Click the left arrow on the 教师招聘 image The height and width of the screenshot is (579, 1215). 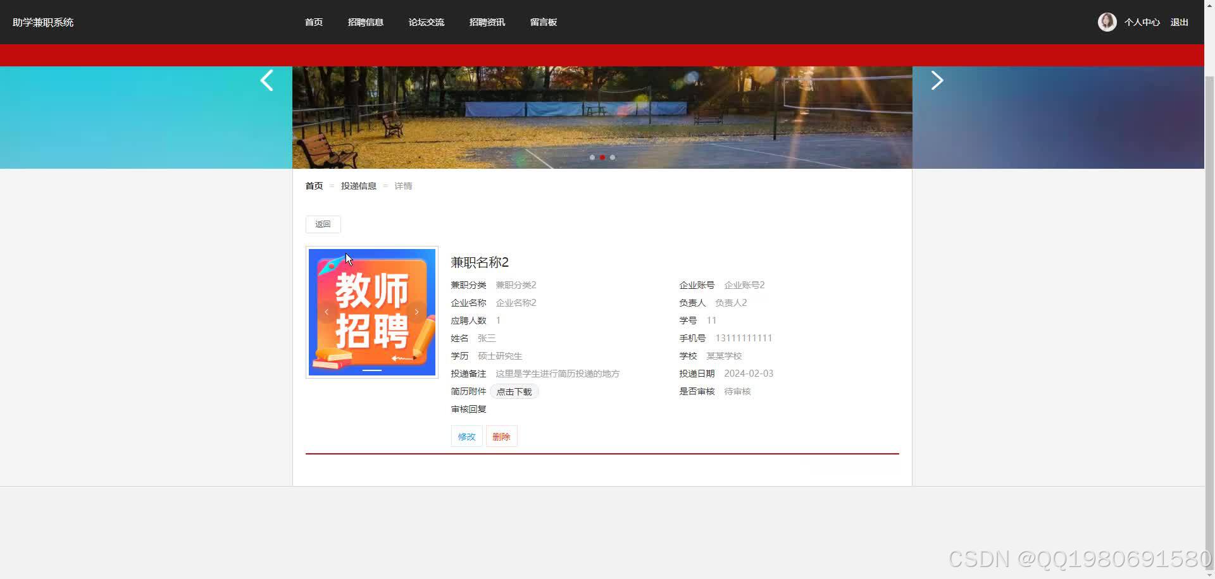327,312
